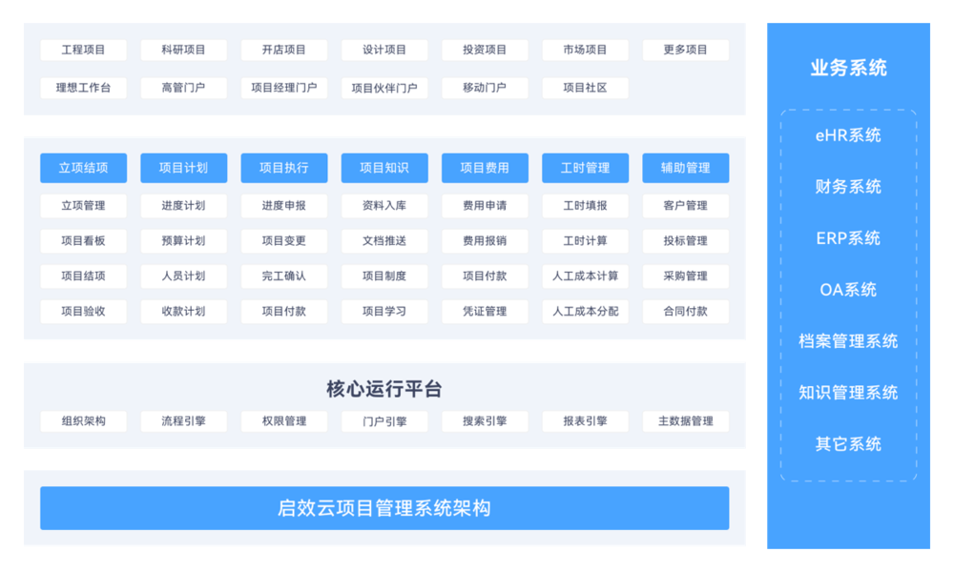Open the 权限管理 box

coord(284,421)
